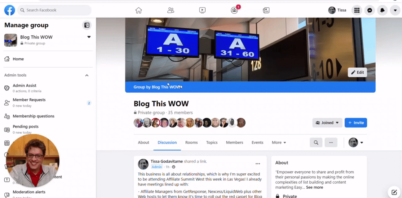Click the About card heading
Viewport: 402px width, 198px height.
(282, 163)
